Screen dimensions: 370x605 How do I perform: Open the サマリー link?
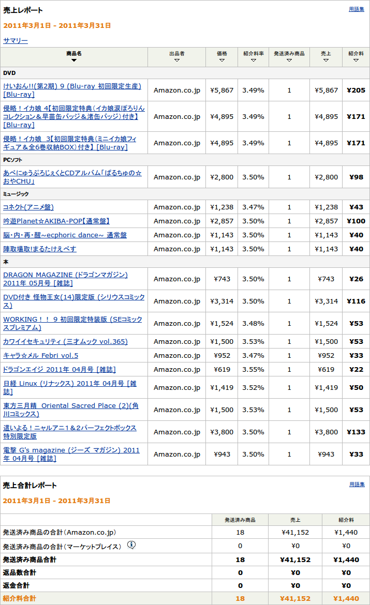[x=16, y=40]
